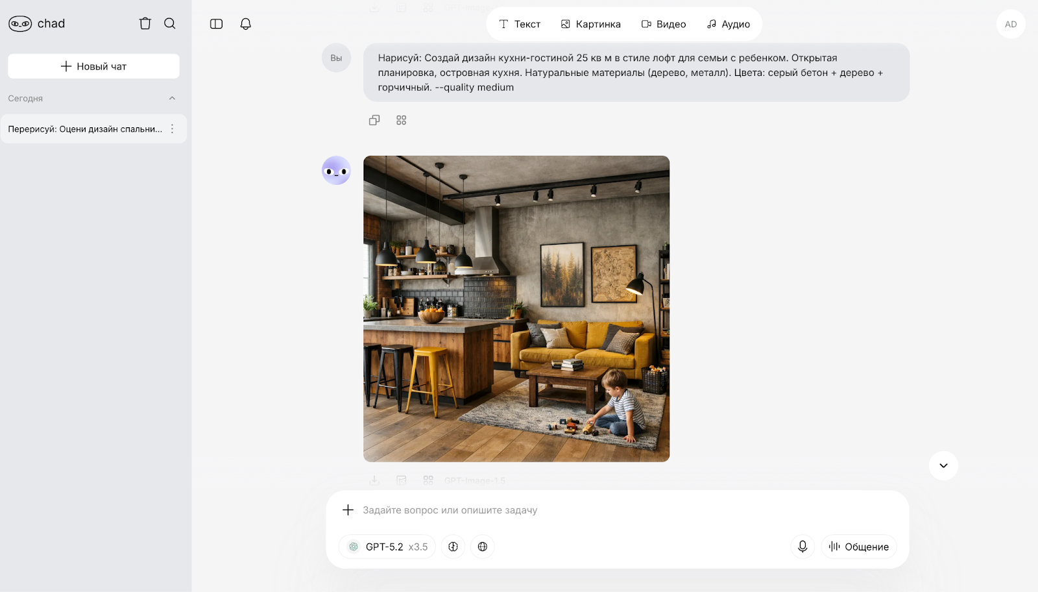This screenshot has height=592, width=1038.
Task: Open the GPT-5.2 model selector
Action: tap(388, 547)
